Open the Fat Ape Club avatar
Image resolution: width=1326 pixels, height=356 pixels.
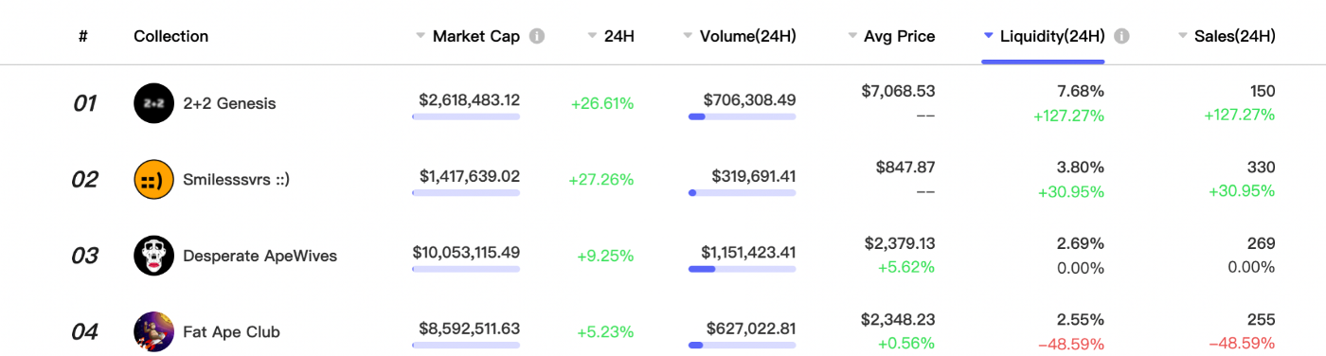(154, 331)
